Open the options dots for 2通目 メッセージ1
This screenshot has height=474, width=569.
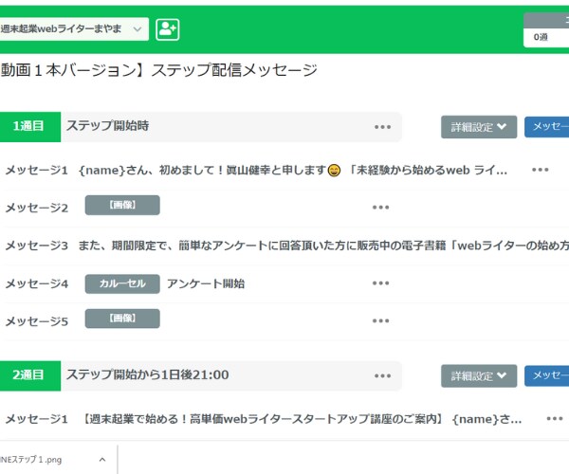click(555, 418)
